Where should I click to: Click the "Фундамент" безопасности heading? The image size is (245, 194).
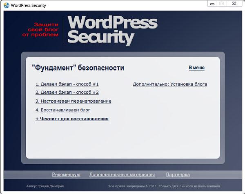tap(78, 68)
